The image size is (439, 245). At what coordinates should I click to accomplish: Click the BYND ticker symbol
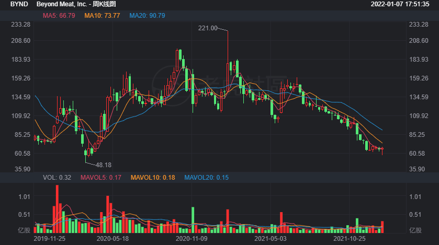click(x=19, y=4)
